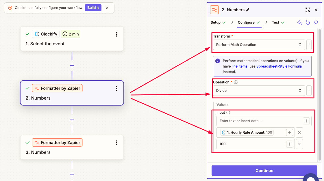Remove the Hourly Rate Amount input value
Image resolution: width=324 pixels, height=181 pixels.
pos(299,132)
